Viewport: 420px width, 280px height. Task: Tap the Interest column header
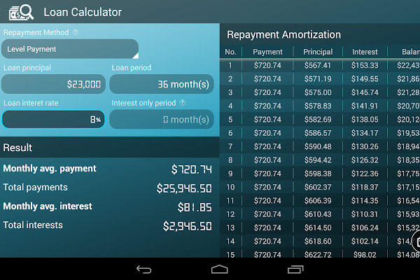[x=365, y=52]
